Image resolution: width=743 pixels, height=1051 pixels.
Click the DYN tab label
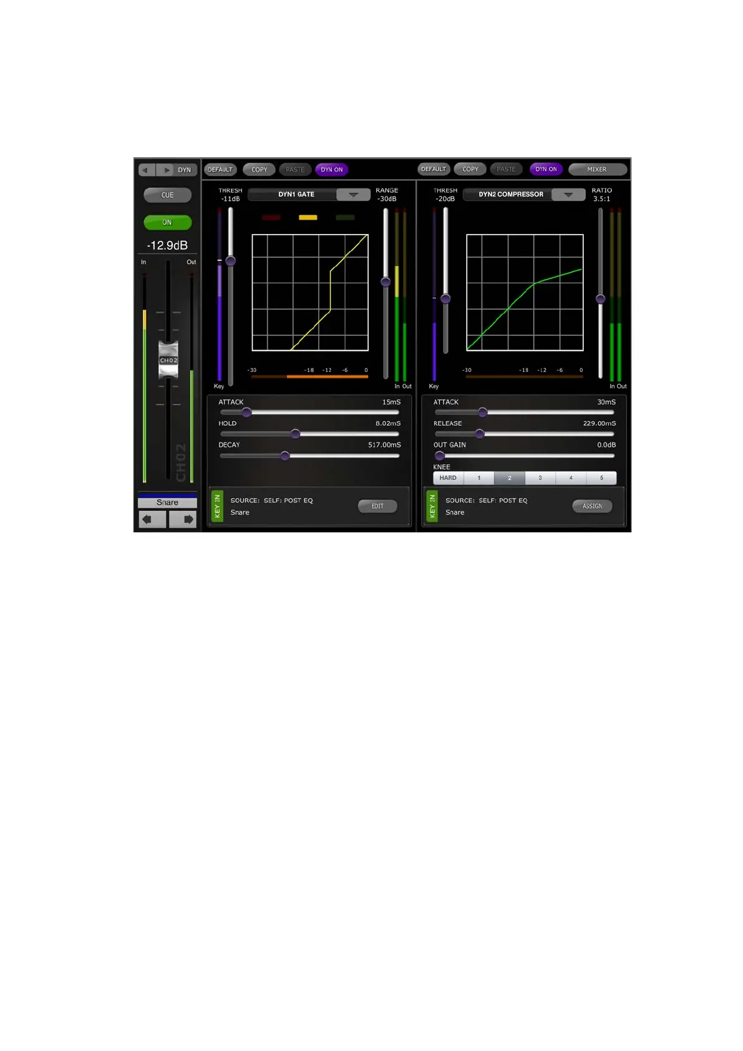[185, 170]
